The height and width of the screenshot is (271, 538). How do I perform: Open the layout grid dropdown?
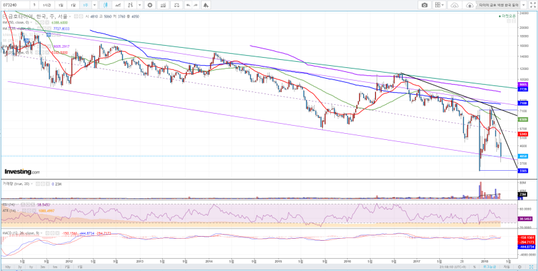click(x=440, y=5)
